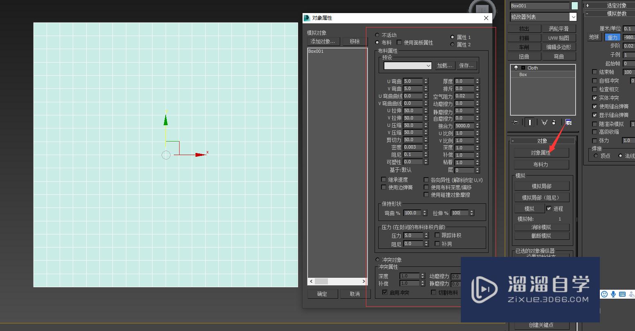
Task: Click the 压力 value field
Action: coord(413,235)
